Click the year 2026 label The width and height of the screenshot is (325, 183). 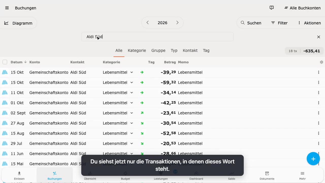[x=162, y=23]
